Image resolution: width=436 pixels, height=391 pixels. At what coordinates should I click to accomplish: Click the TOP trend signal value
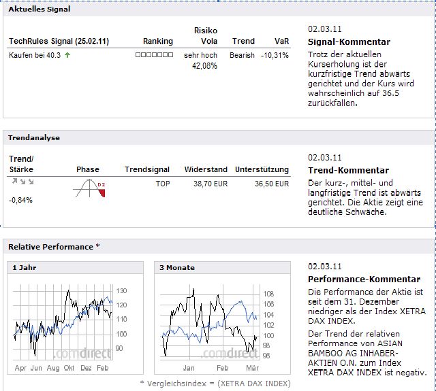[x=163, y=184]
